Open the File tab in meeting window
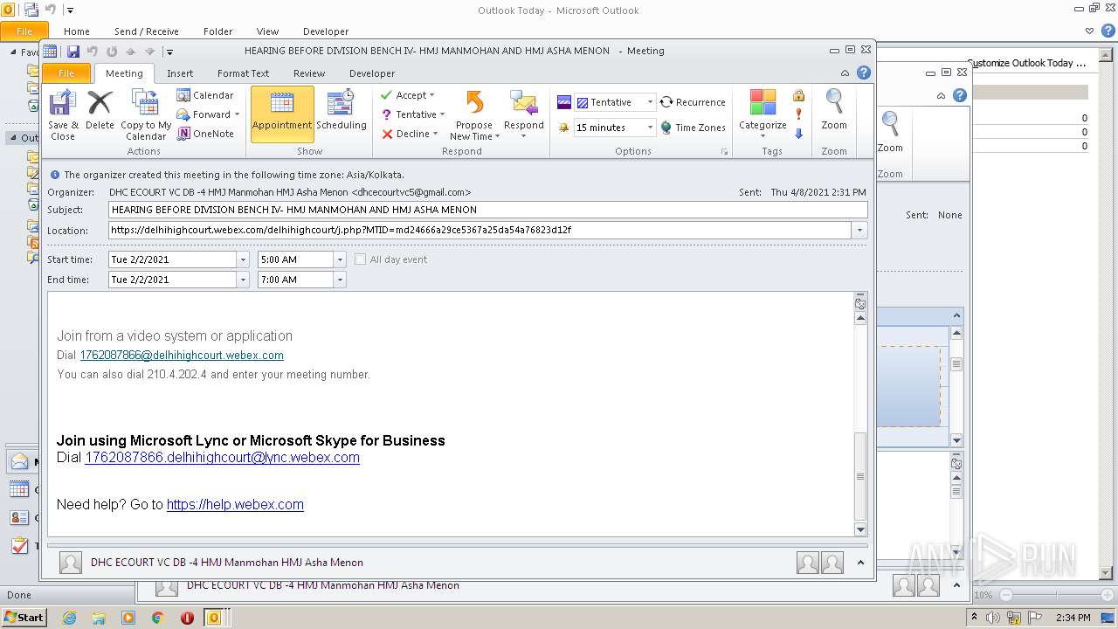The width and height of the screenshot is (1118, 629). tap(66, 73)
